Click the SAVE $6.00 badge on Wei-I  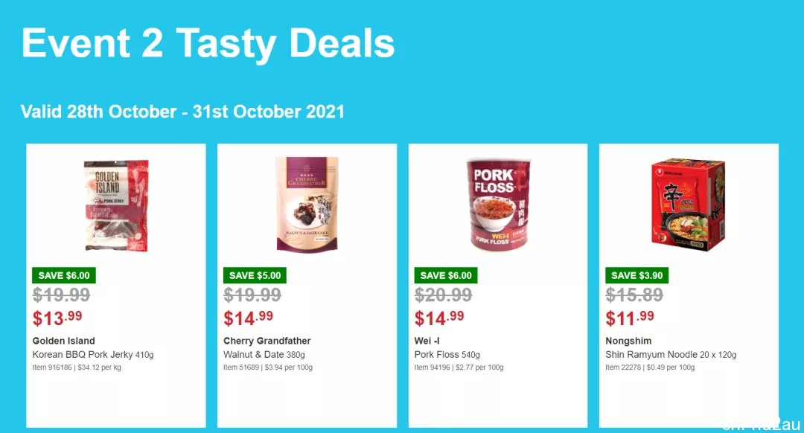tap(446, 275)
